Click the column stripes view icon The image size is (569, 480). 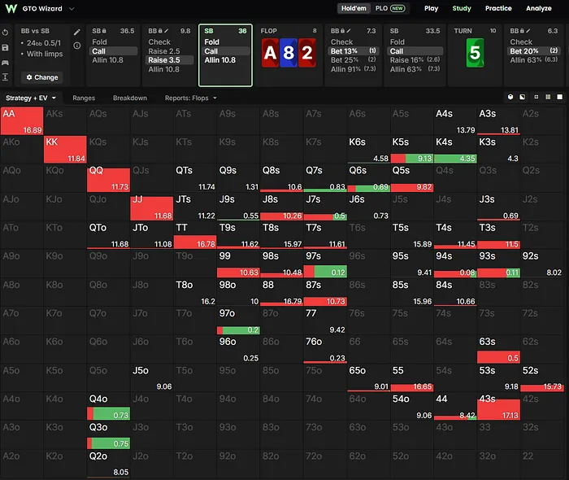pyautogui.click(x=548, y=97)
